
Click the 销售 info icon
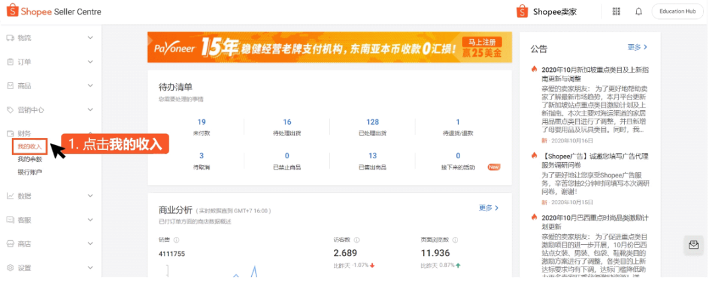click(x=177, y=240)
